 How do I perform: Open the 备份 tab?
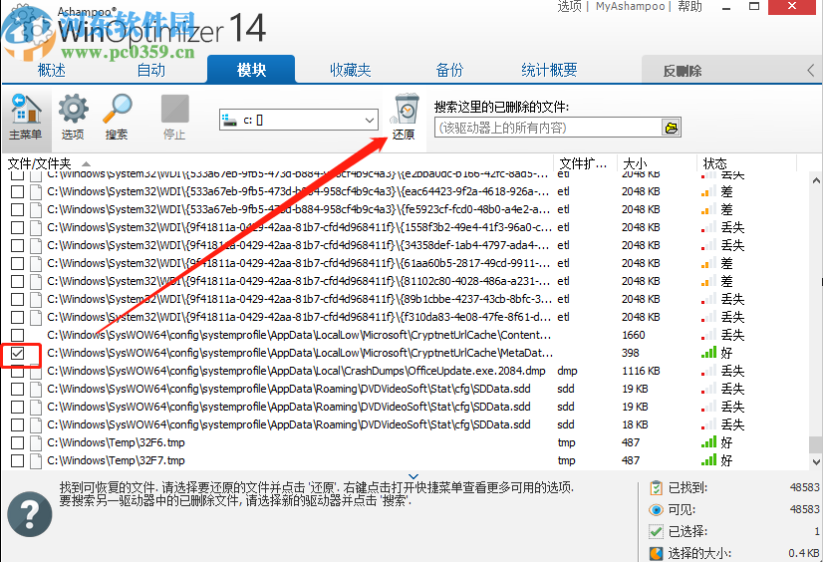point(449,70)
